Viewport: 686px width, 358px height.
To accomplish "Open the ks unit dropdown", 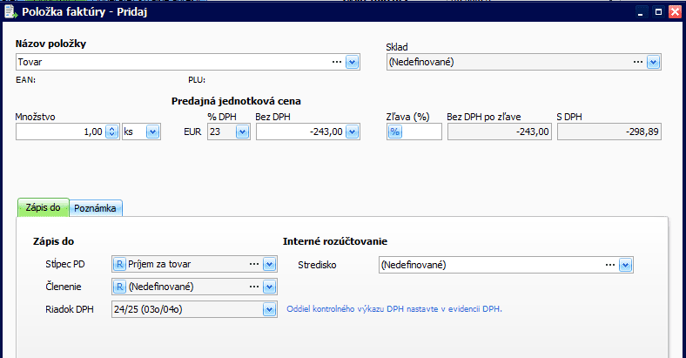I will point(152,132).
